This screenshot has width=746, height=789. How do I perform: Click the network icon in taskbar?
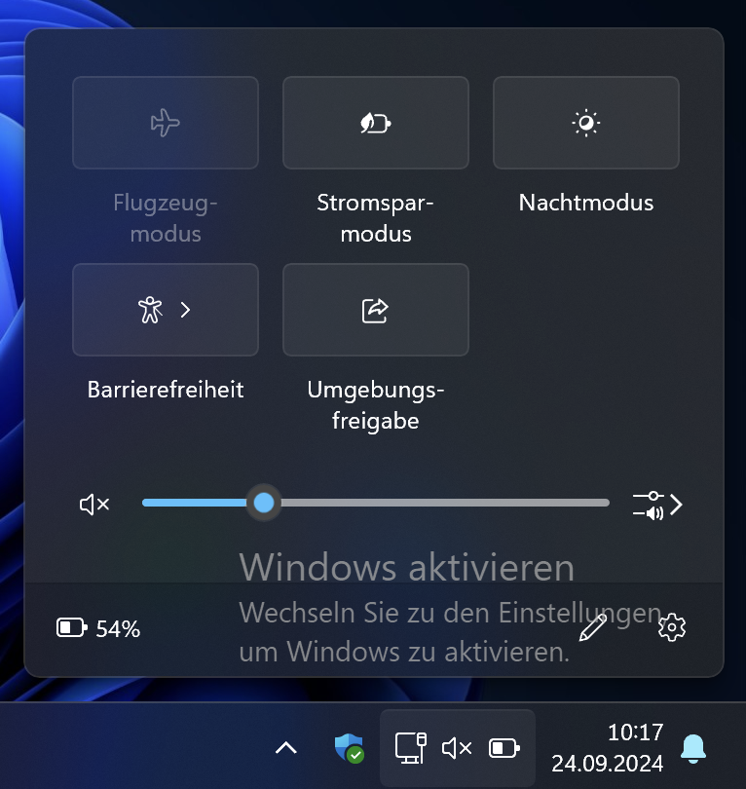click(410, 748)
